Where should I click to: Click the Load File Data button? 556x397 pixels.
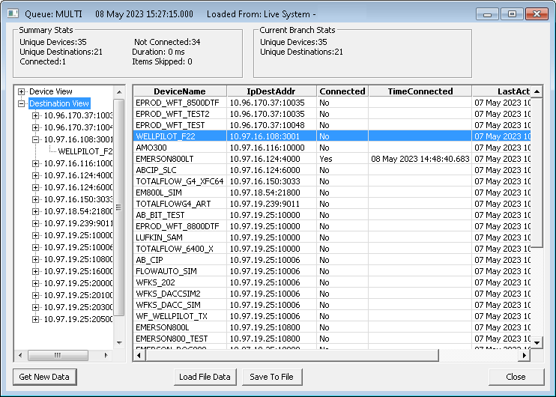205,377
